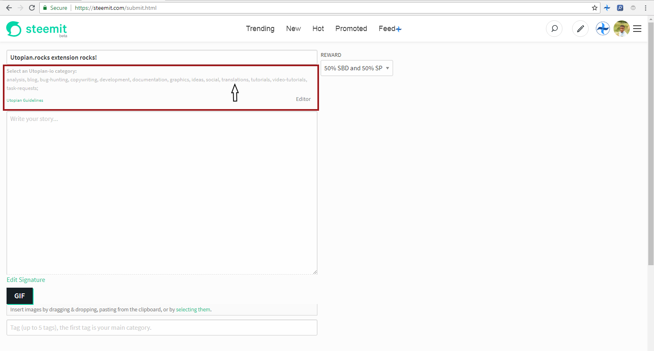654x351 pixels.
Task: Open the Utopian pinwheel extension in Chrome toolbar
Action: [x=607, y=8]
